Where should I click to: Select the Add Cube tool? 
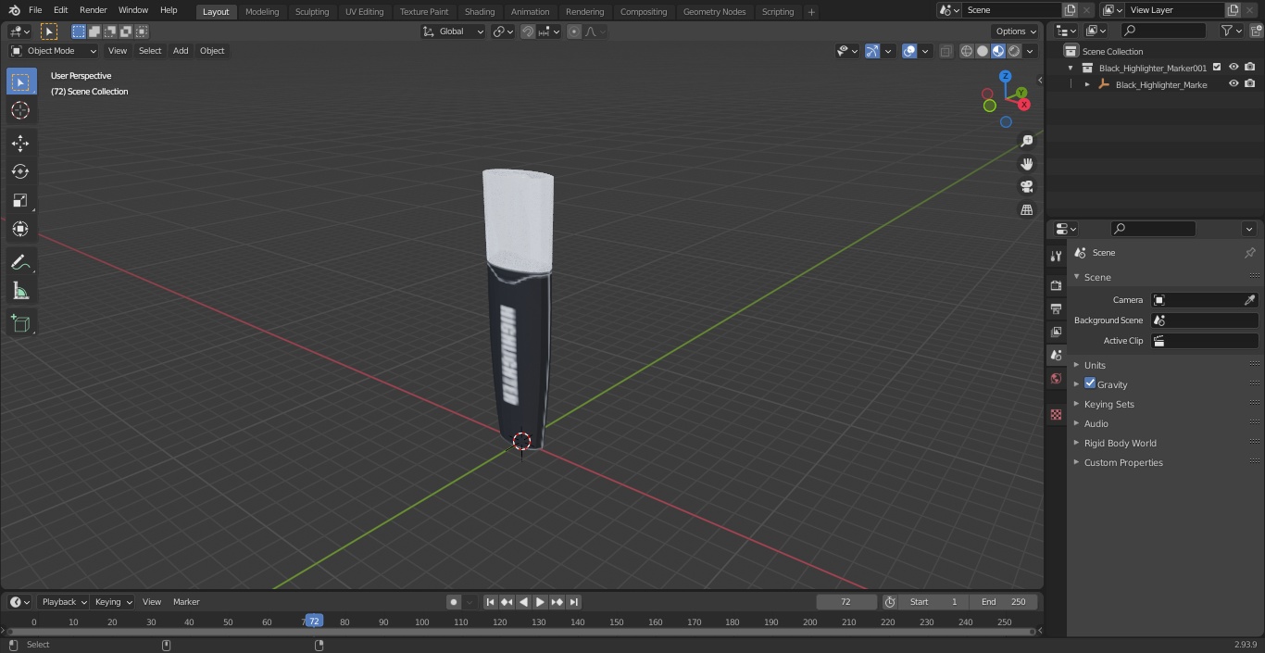[x=20, y=323]
